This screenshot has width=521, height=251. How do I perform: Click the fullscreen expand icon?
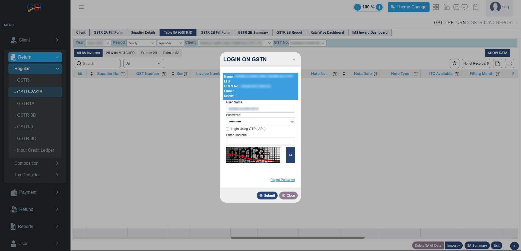[509, 63]
